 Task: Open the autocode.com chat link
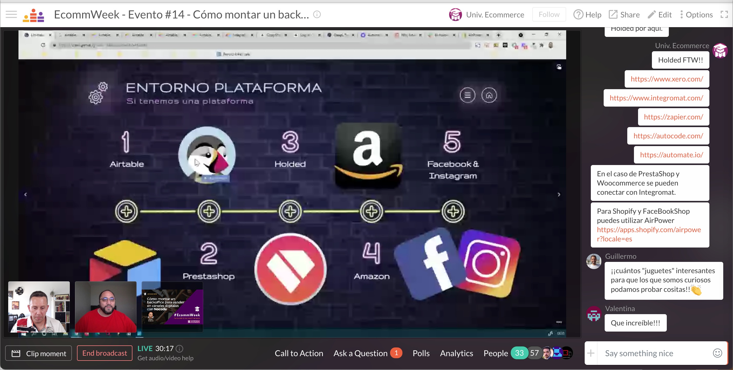(x=668, y=136)
